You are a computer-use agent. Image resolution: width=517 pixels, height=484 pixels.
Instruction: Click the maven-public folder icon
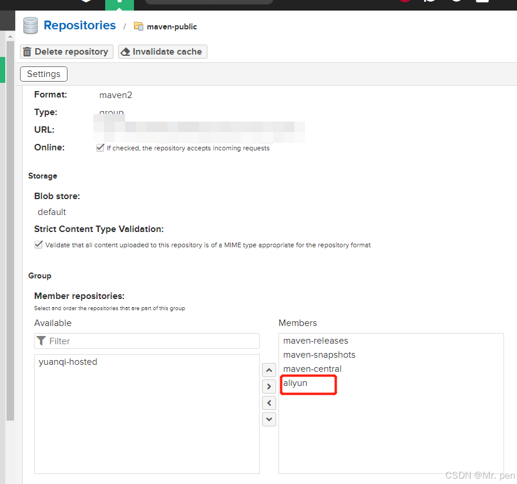(x=139, y=26)
